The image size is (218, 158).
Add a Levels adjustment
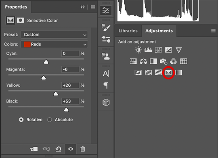pyautogui.click(x=148, y=50)
